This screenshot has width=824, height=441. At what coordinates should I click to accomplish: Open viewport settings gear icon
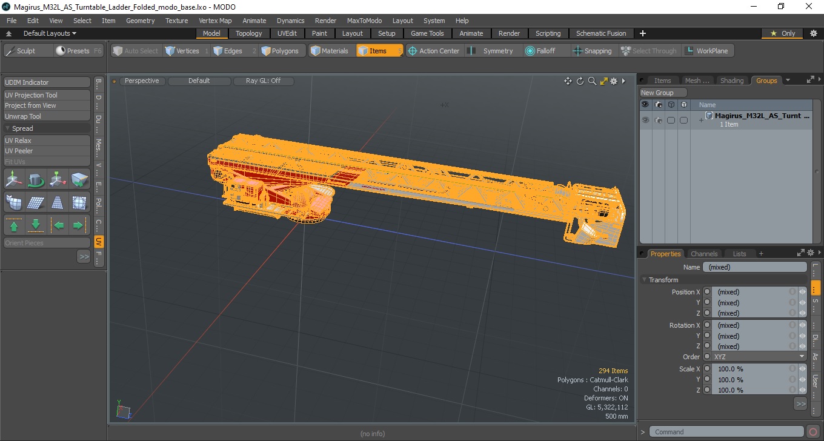(x=614, y=81)
